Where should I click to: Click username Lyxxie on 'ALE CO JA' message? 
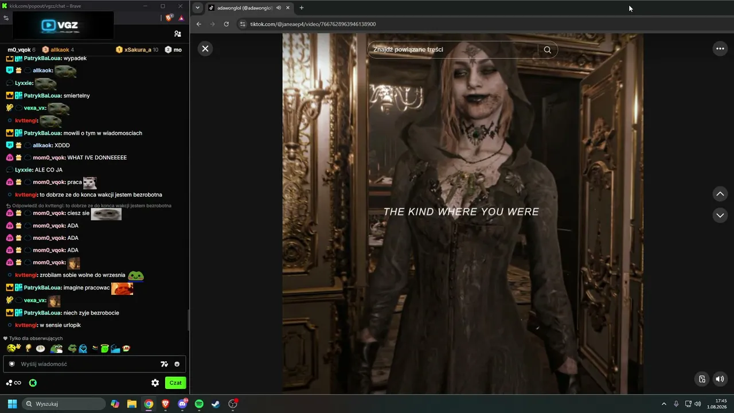(x=24, y=170)
